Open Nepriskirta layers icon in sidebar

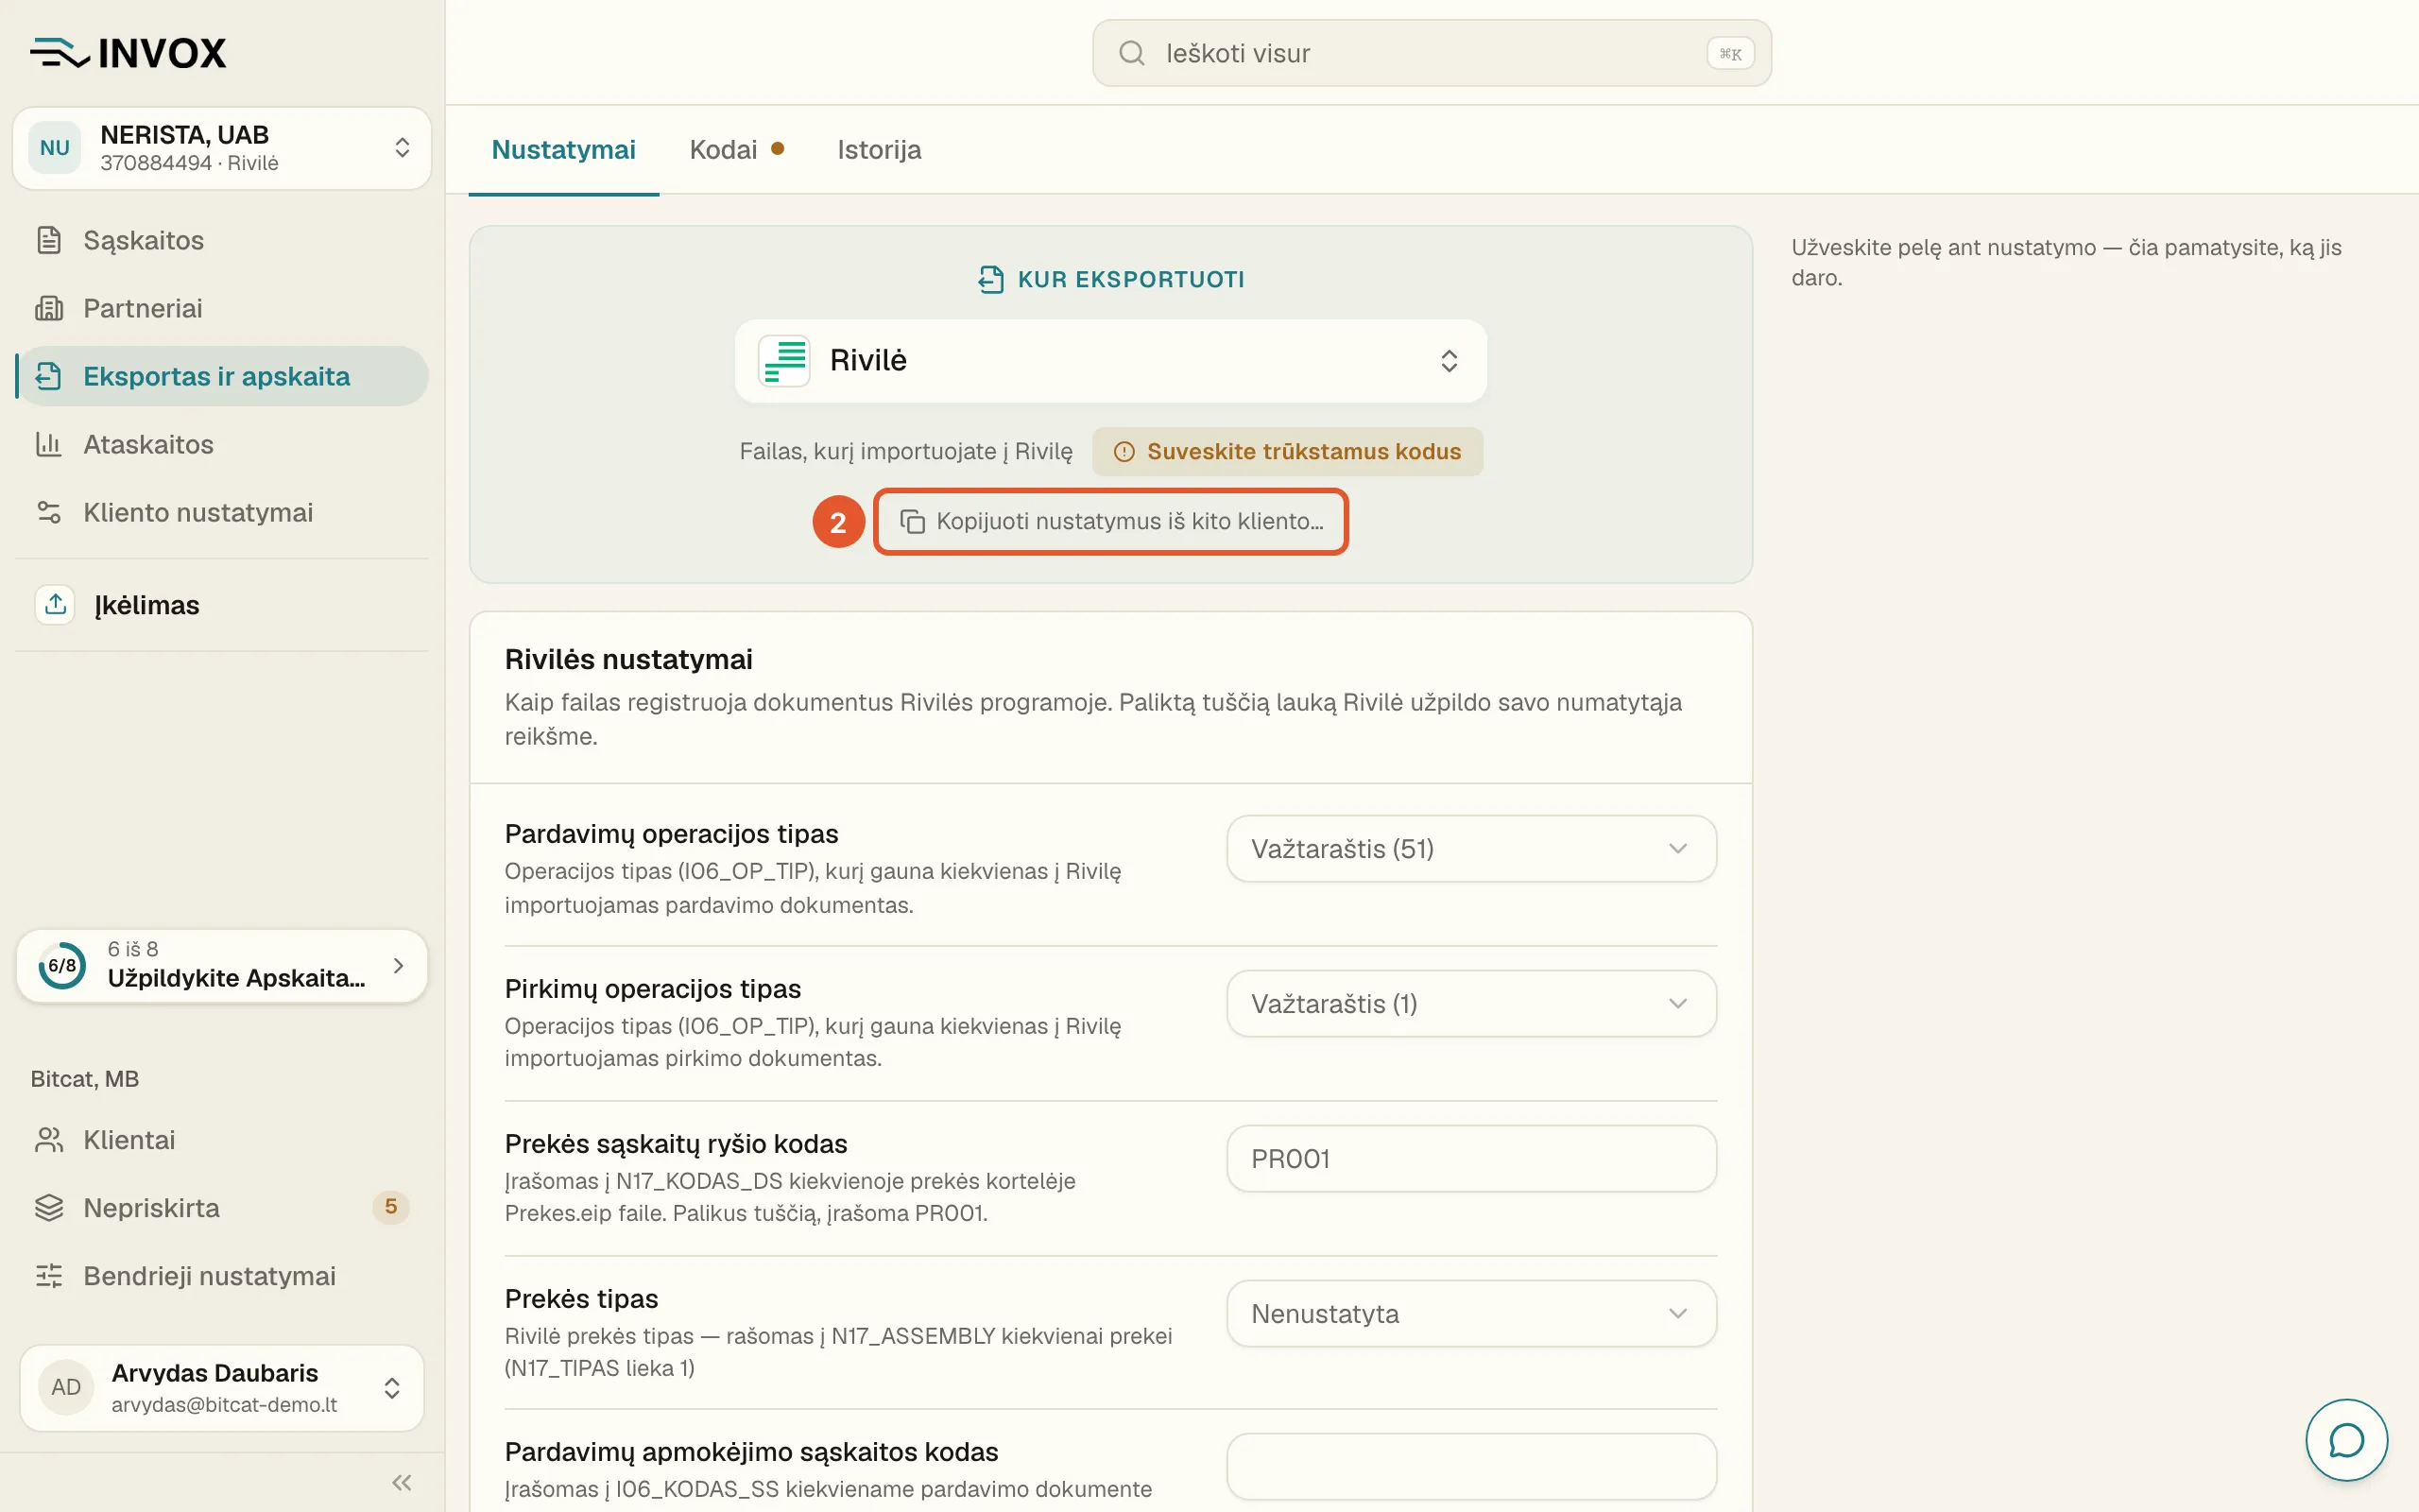(x=49, y=1208)
